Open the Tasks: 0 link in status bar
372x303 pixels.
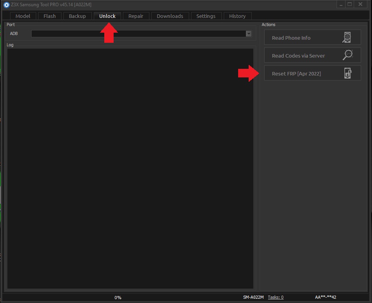[275, 297]
